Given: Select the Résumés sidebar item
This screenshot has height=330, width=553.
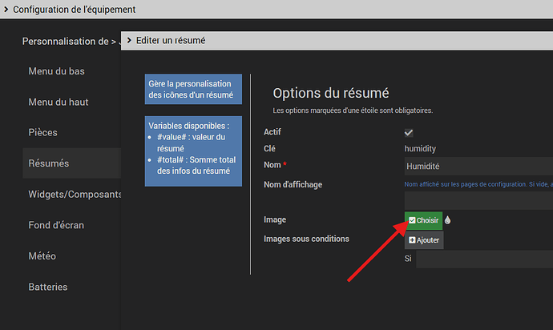Looking at the screenshot, I should coord(72,163).
